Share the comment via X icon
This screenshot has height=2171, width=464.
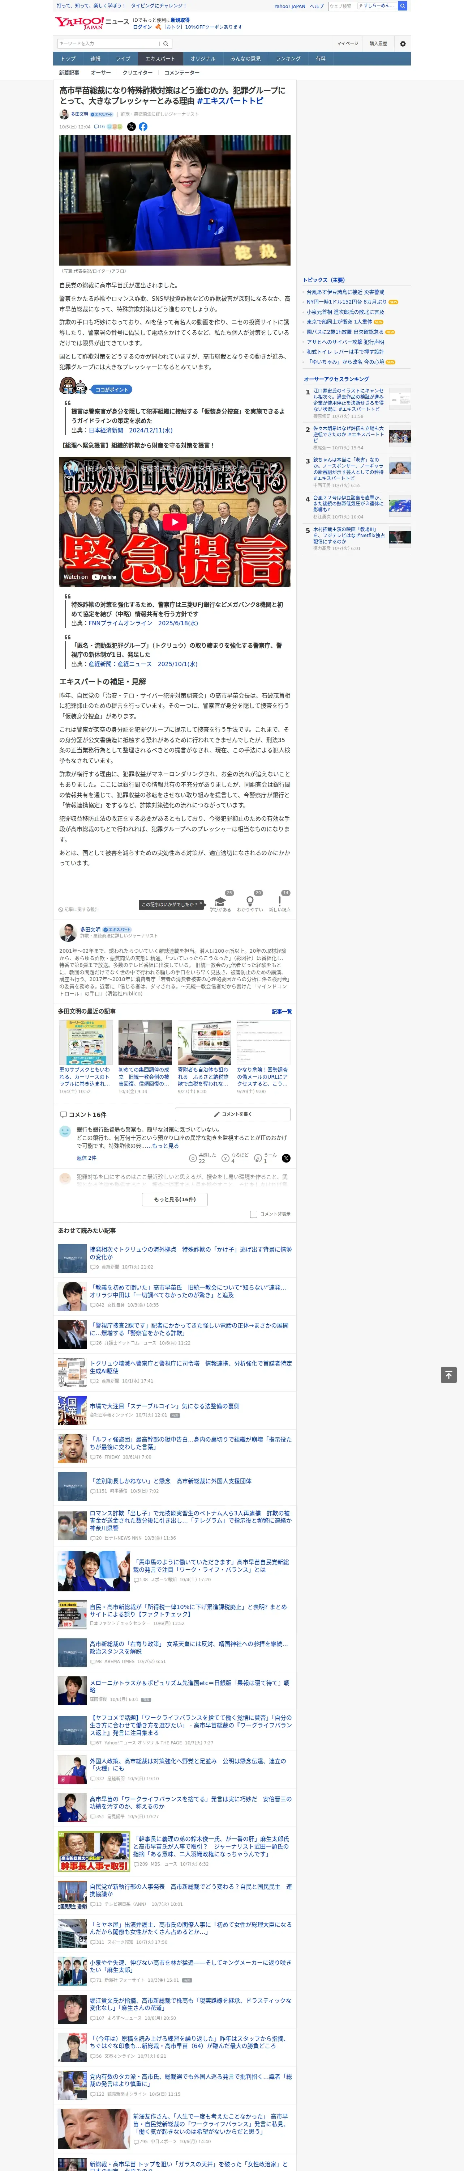tap(285, 1158)
